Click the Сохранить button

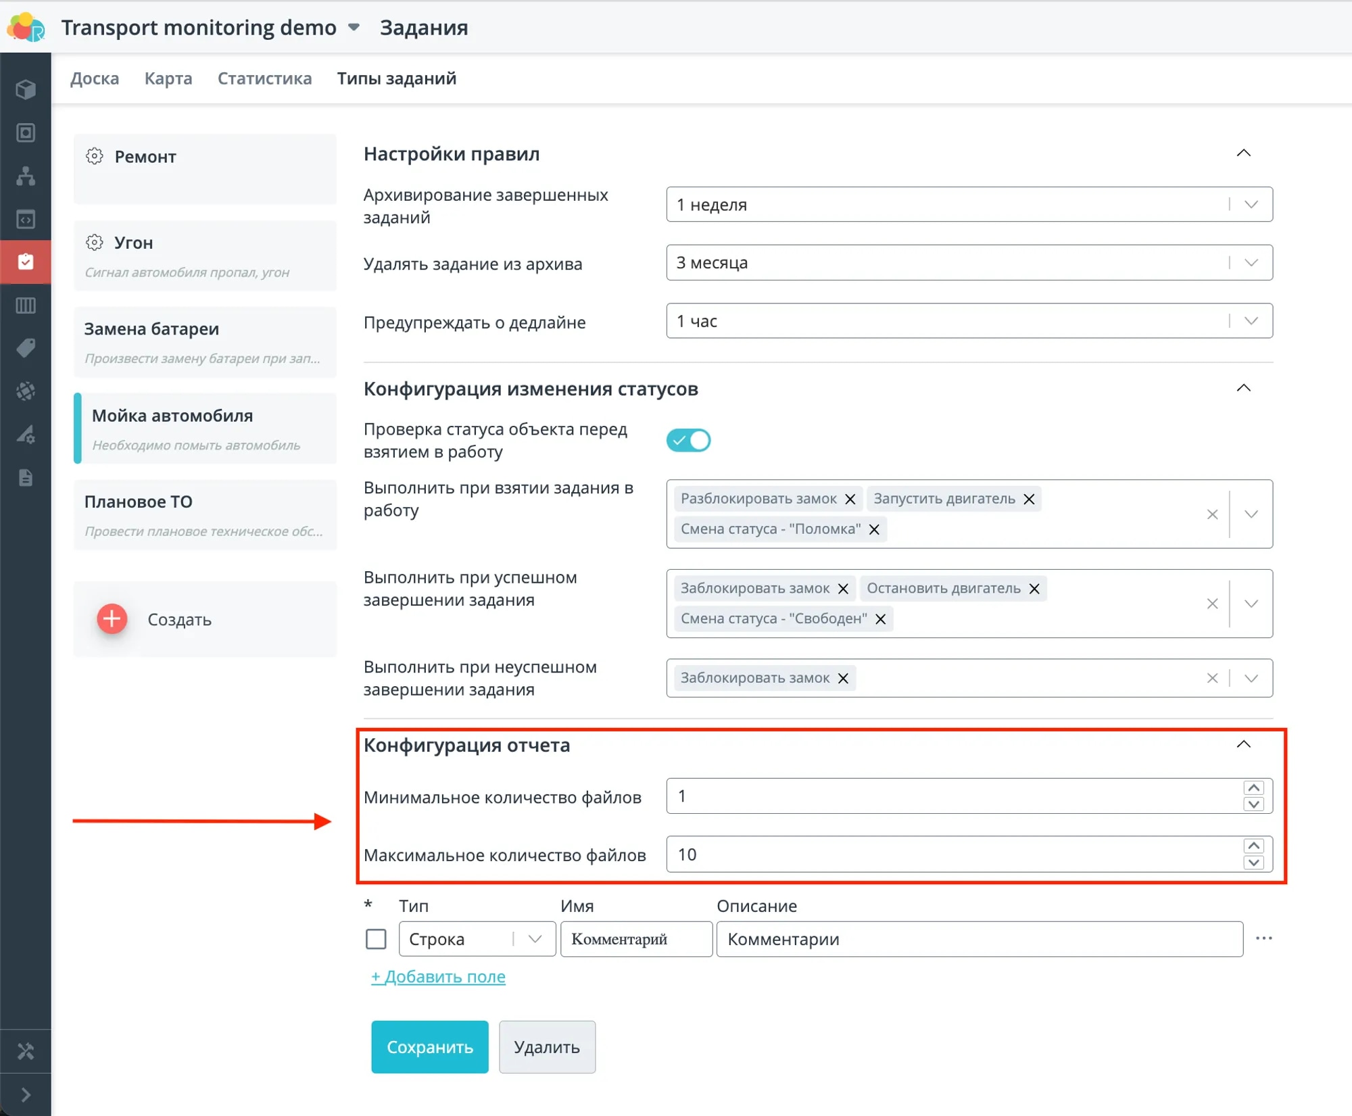click(x=429, y=1046)
